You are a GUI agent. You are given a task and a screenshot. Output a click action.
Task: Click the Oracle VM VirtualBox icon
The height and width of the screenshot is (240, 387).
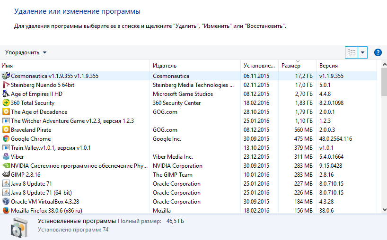point(6,202)
